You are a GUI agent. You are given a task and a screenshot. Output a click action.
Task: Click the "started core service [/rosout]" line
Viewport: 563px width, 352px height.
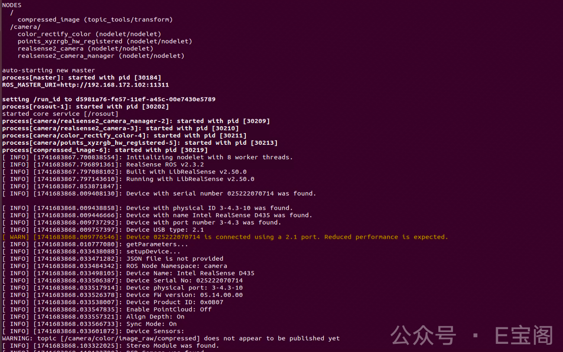click(60, 114)
